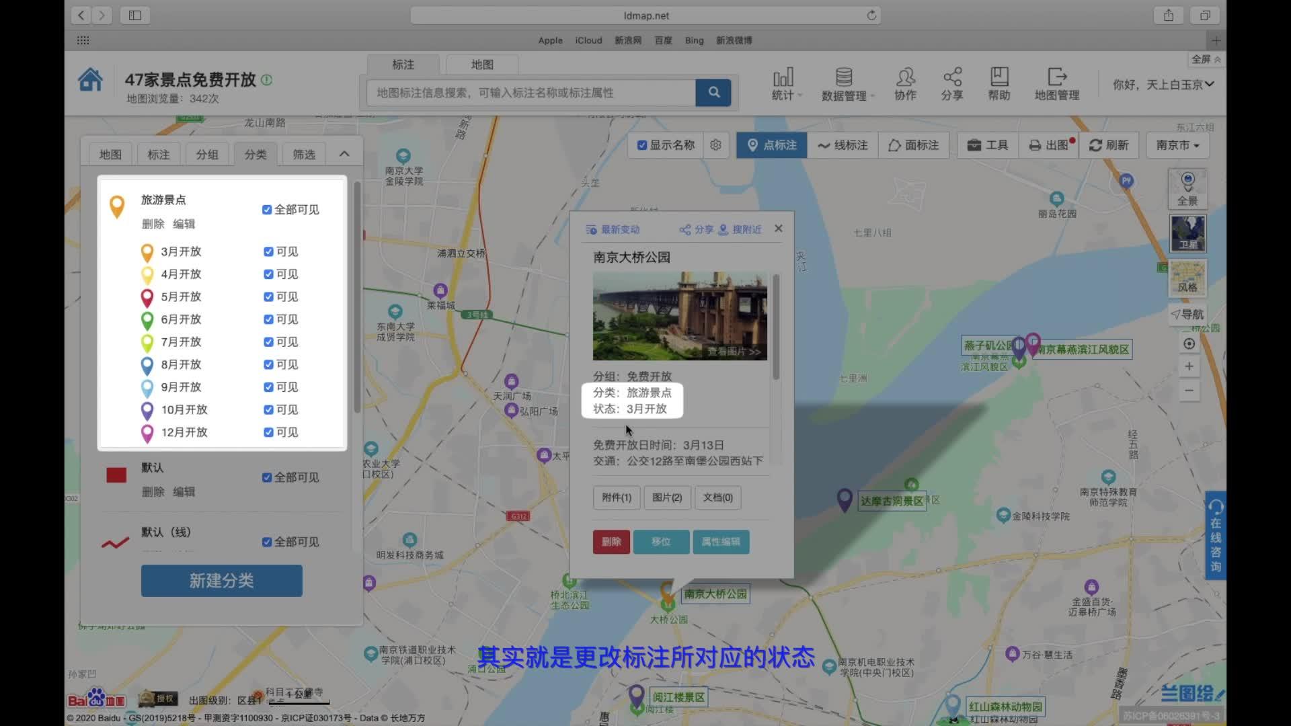Select the 点标注 point marker tool
This screenshot has height=726, width=1291.
772,145
